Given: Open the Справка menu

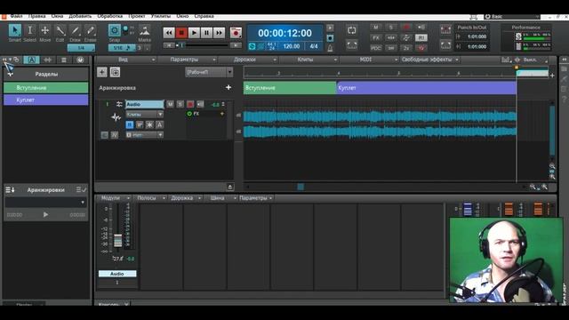Looking at the screenshot, I should [204, 16].
